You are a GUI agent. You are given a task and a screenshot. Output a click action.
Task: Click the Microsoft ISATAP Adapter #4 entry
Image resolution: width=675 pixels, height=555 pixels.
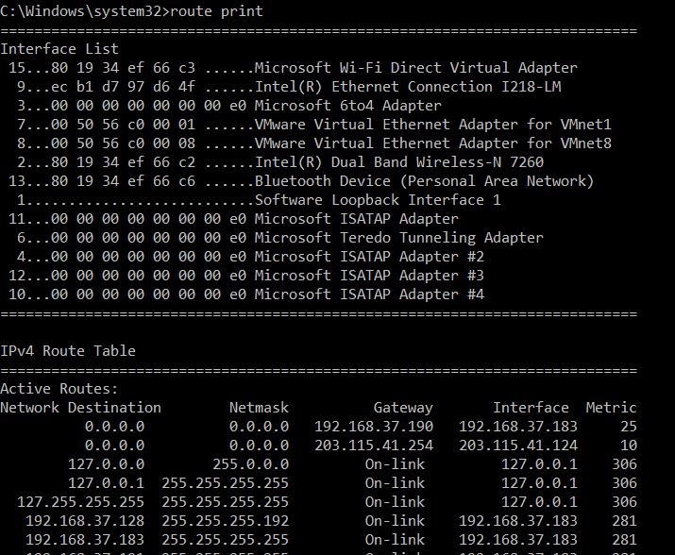(369, 294)
